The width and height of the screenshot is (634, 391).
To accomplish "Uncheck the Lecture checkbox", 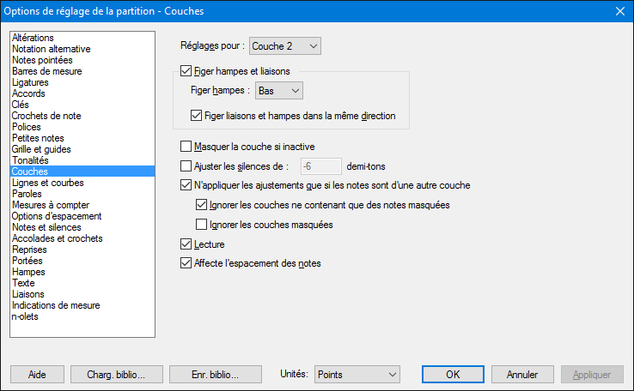I will tap(186, 245).
